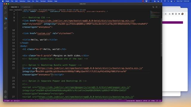
Task: Click the Spaces: 4 indentation setting
Action: (x=139, y=101)
